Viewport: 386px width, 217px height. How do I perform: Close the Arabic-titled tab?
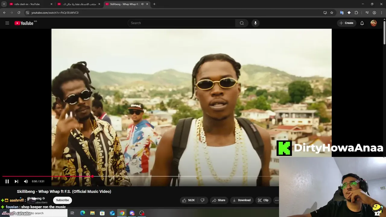99,4
